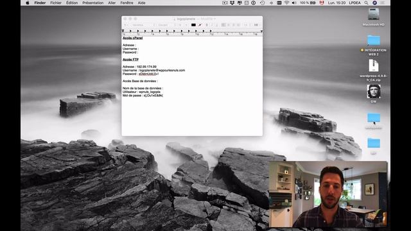Screen dimensions: 411x231
Task: Open the Aller menu
Action: coord(112,3)
